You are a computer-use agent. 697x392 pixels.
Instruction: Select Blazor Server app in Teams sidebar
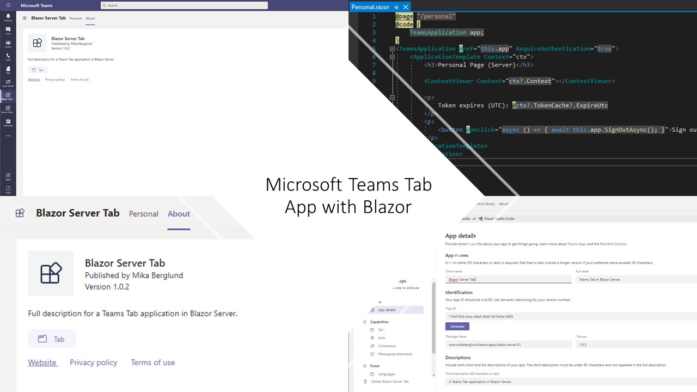pyautogui.click(x=8, y=96)
